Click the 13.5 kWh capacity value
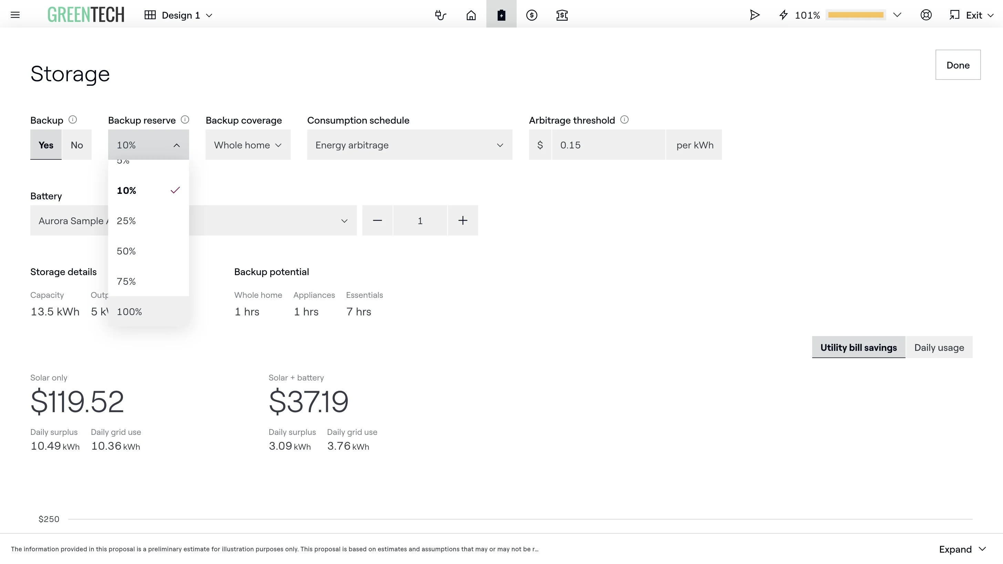 (55, 312)
